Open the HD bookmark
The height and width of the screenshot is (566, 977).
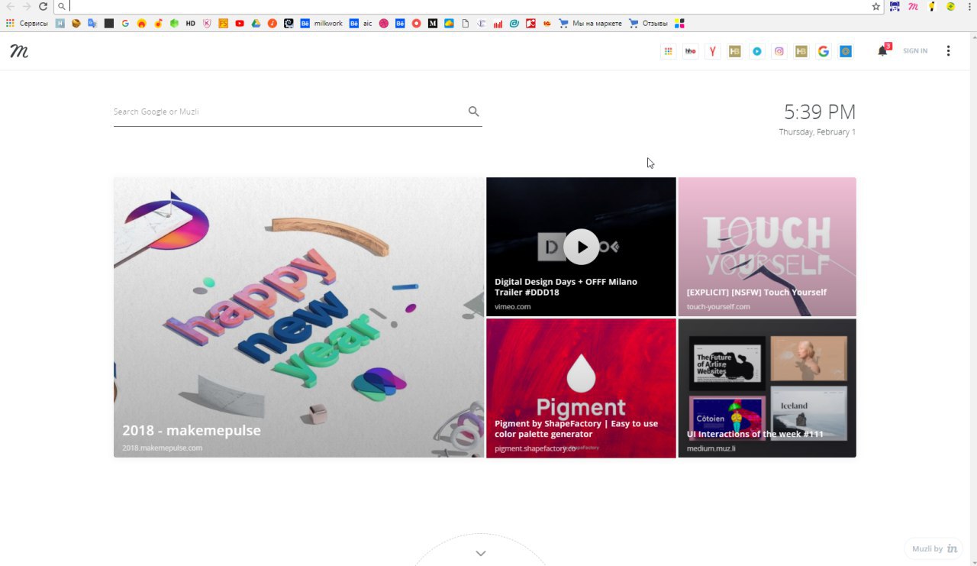tap(191, 24)
